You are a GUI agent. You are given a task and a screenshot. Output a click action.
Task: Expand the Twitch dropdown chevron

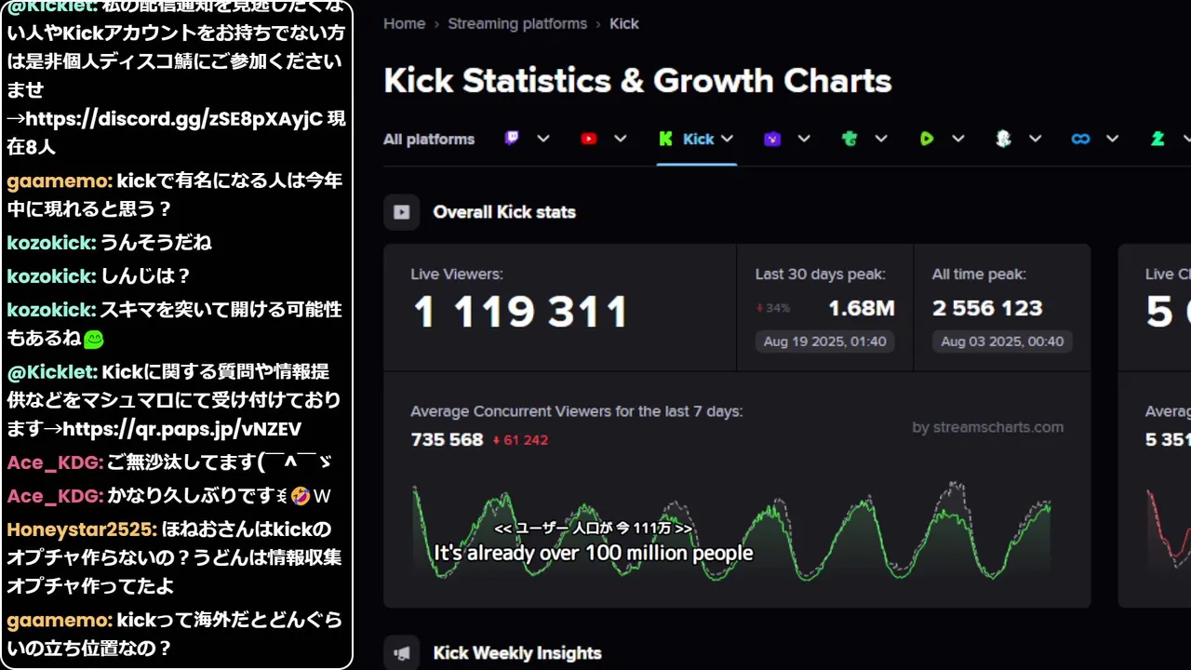pyautogui.click(x=543, y=139)
